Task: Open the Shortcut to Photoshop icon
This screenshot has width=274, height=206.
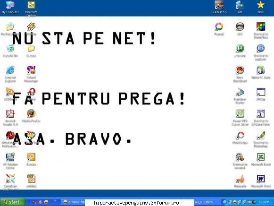Action: (261, 139)
